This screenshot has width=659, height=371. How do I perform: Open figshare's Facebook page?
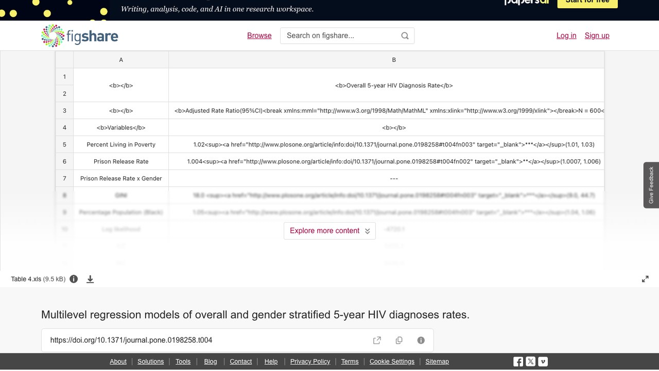518,362
